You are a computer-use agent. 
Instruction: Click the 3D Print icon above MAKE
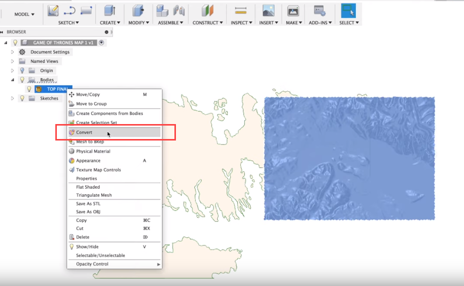293,11
